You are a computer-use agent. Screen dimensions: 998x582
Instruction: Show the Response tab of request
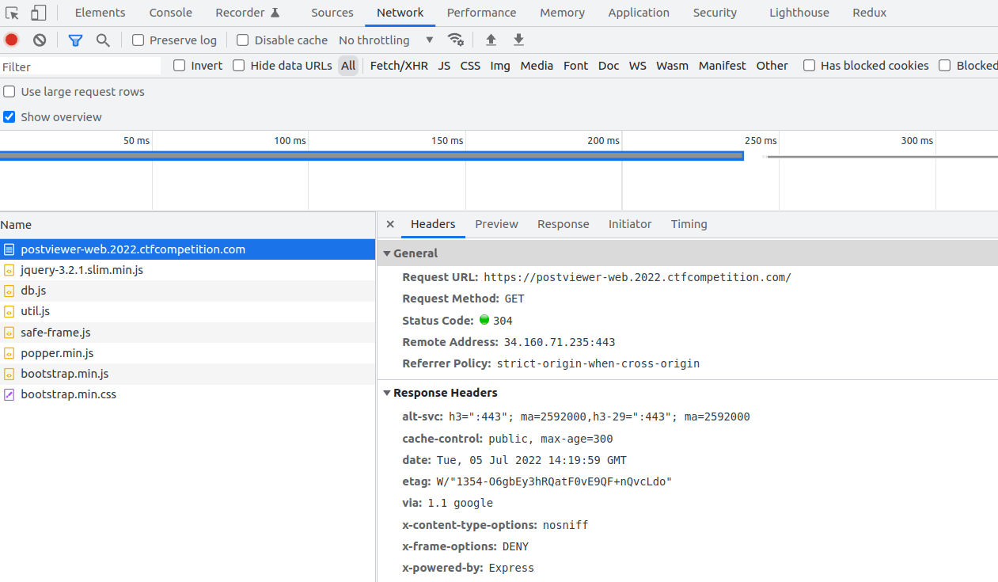[x=564, y=224]
